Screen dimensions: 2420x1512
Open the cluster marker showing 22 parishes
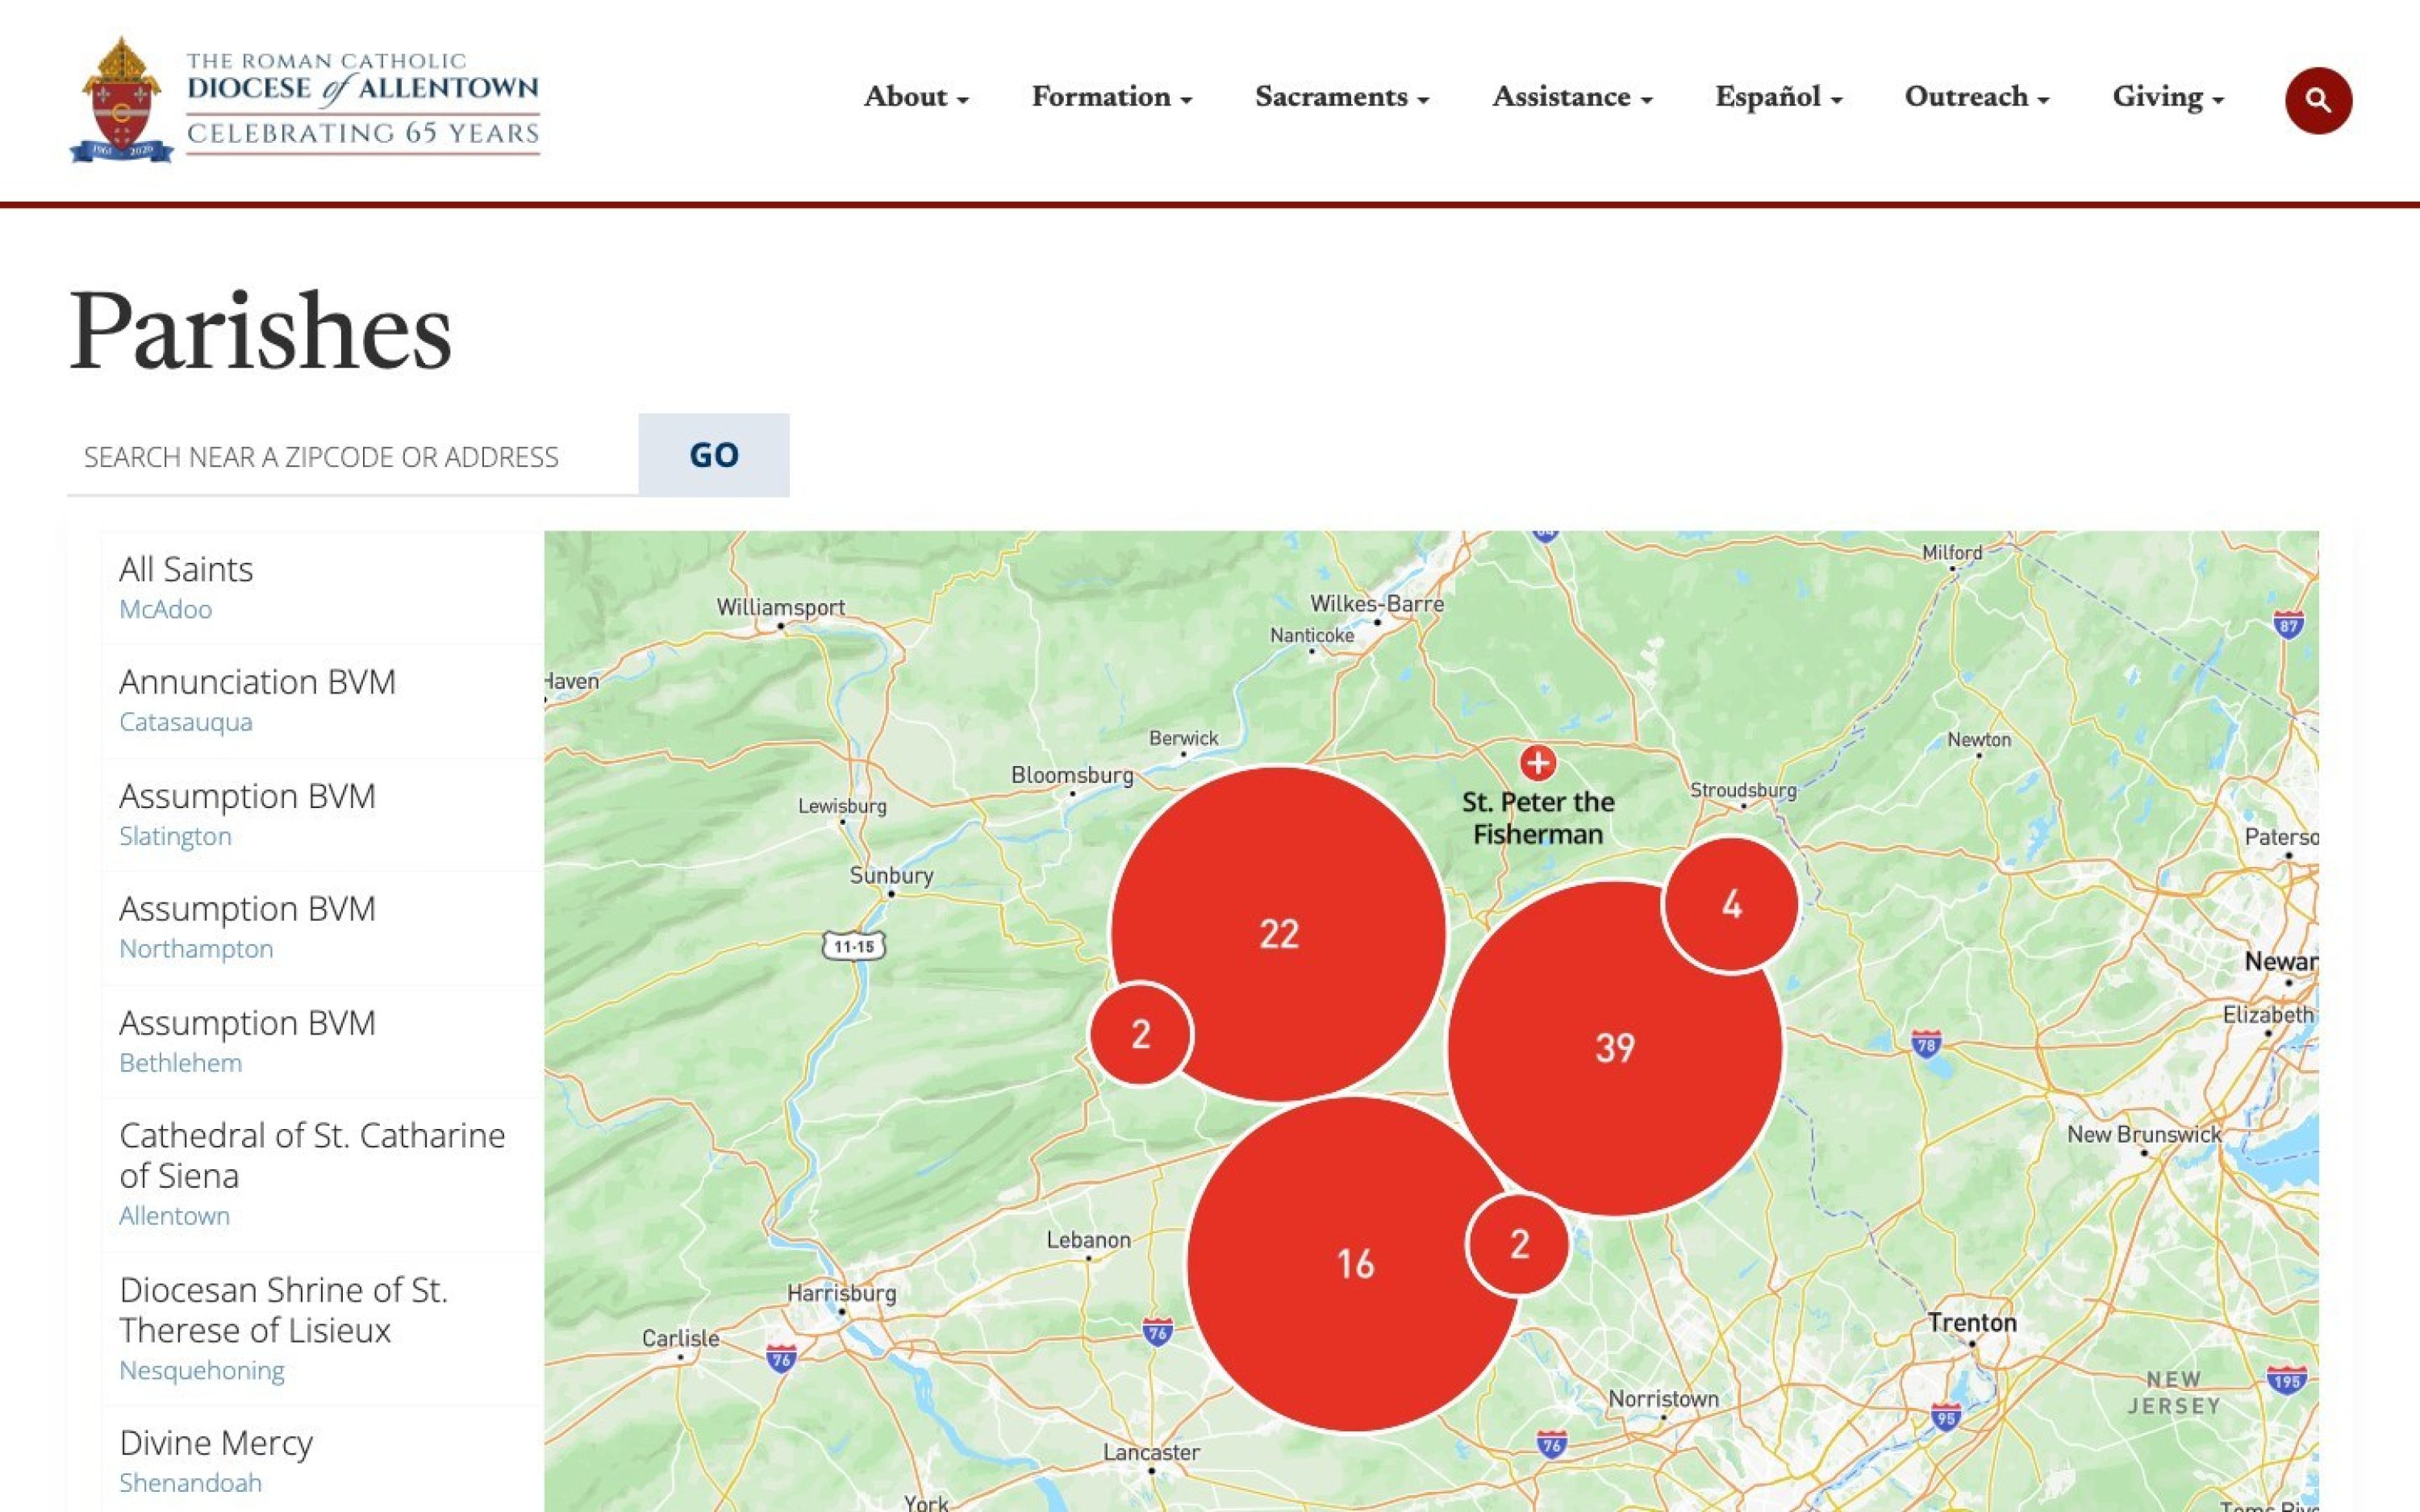(1278, 934)
